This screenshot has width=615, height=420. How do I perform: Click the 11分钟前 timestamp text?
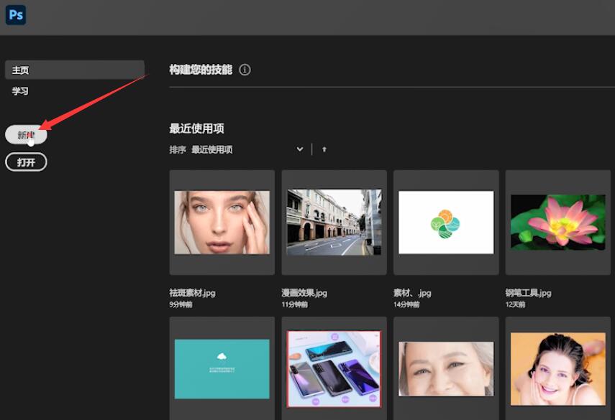(294, 304)
